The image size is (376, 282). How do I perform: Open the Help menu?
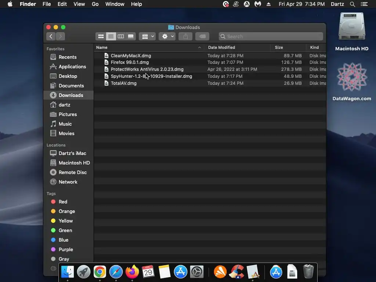(x=137, y=4)
